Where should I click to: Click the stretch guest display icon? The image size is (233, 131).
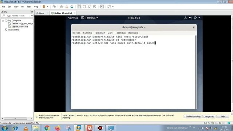tap(109, 7)
